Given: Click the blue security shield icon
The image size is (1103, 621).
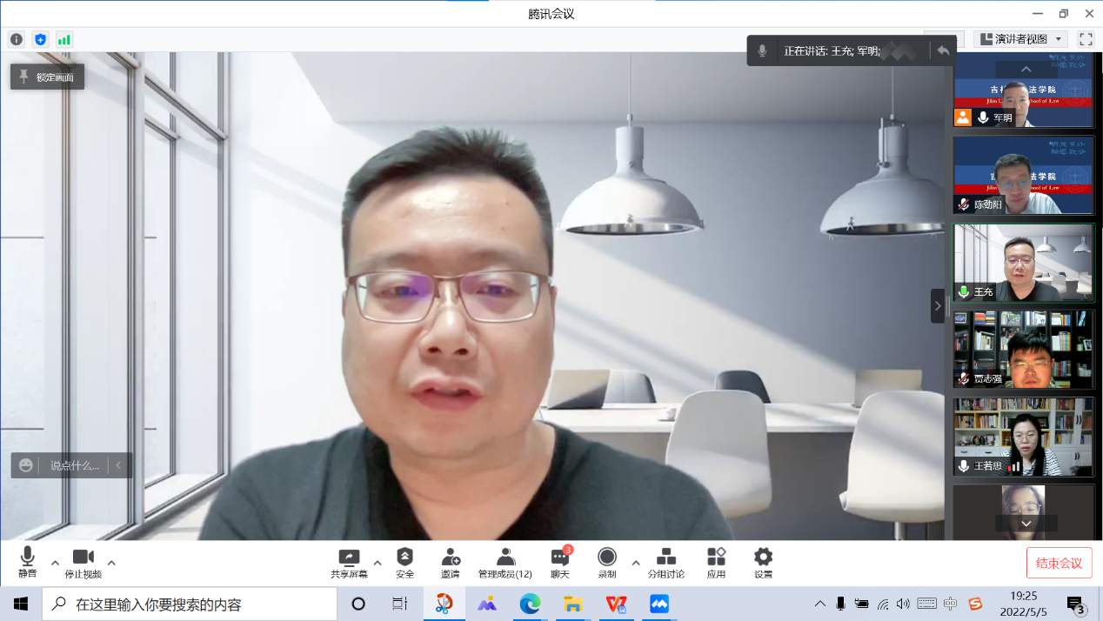Looking at the screenshot, I should 40,39.
